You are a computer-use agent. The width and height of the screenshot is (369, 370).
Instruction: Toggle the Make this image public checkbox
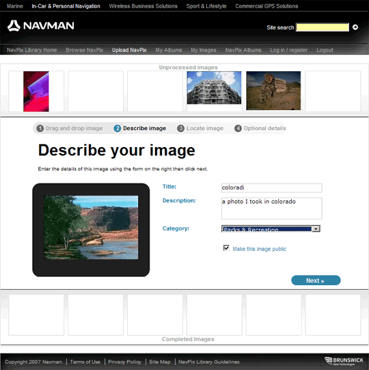tap(226, 248)
